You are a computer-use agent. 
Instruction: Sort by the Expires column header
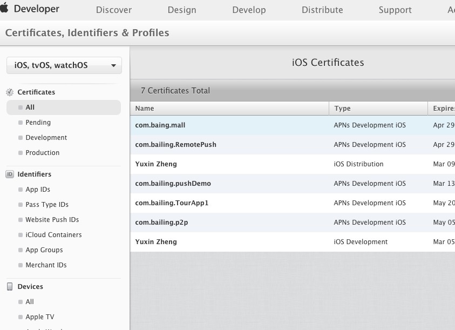tap(442, 109)
